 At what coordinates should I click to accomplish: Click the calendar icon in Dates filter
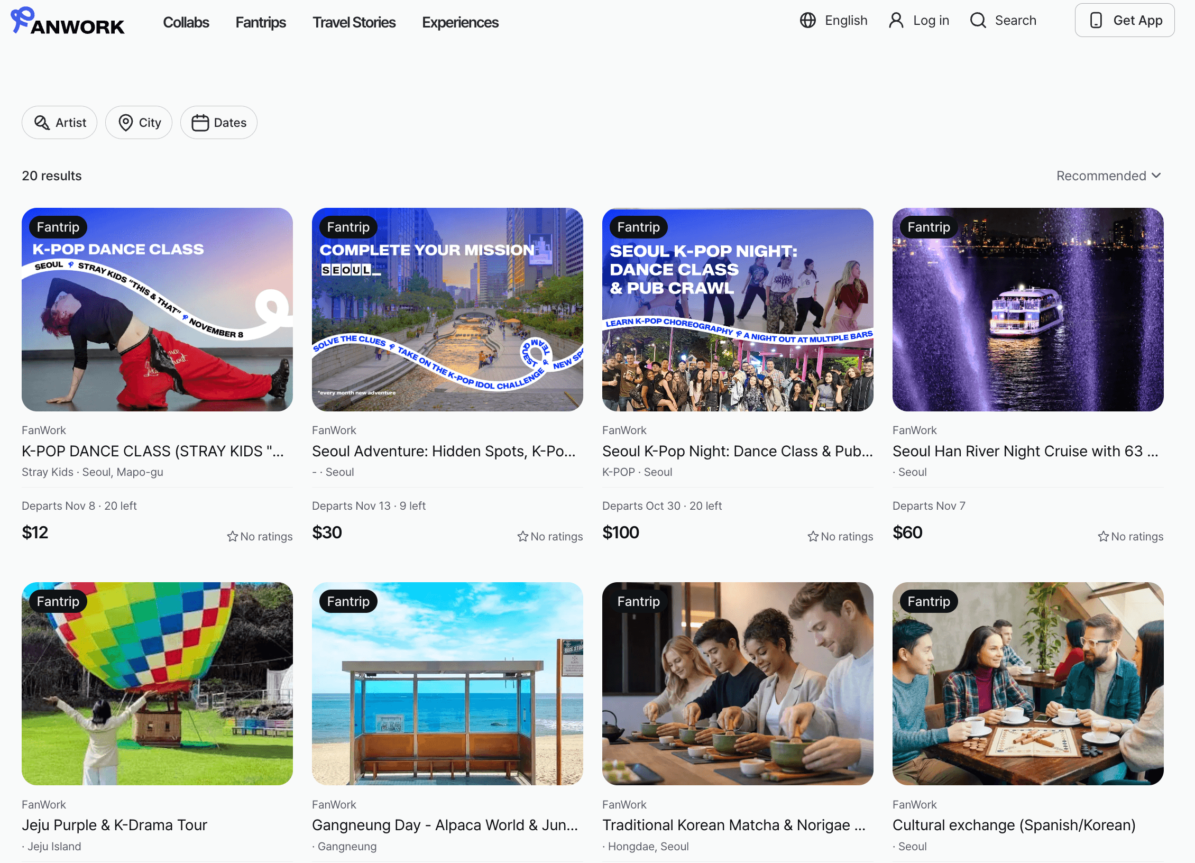pyautogui.click(x=200, y=123)
